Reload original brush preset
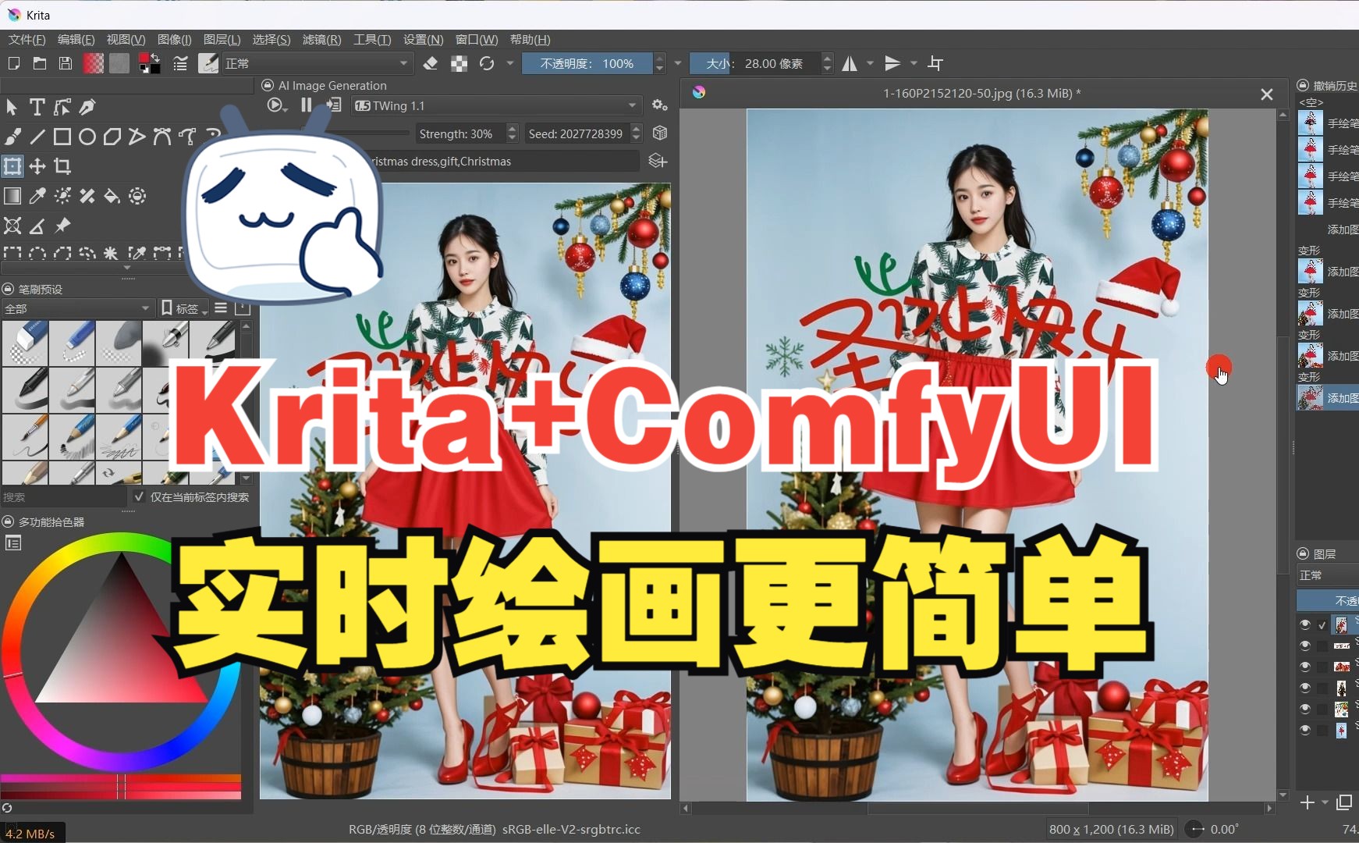This screenshot has width=1359, height=843. tap(487, 63)
